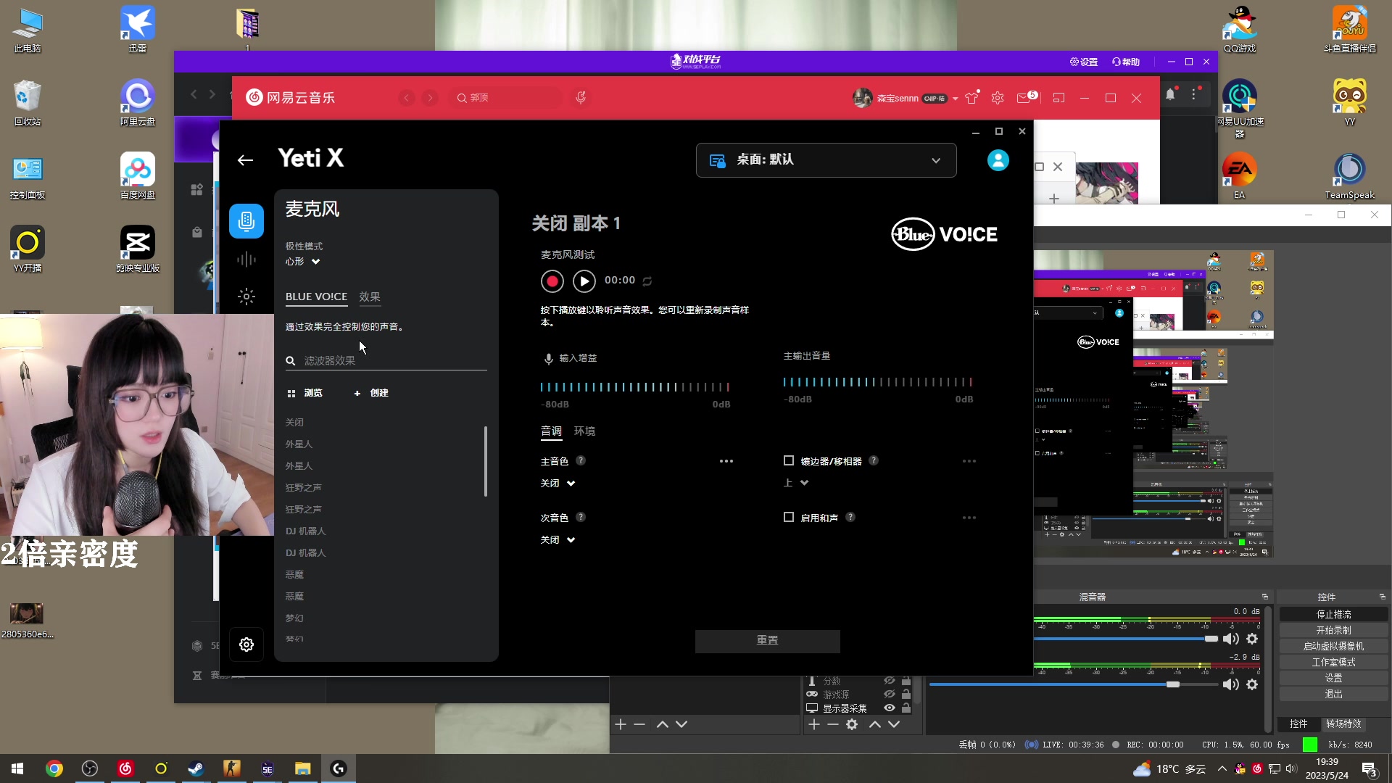Viewport: 1392px width, 783px height.
Task: Click the input gain microphone icon
Action: tap(549, 358)
